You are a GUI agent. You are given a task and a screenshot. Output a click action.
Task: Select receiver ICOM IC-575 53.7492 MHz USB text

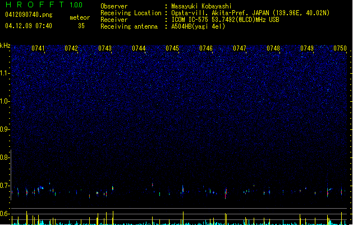point(226,20)
